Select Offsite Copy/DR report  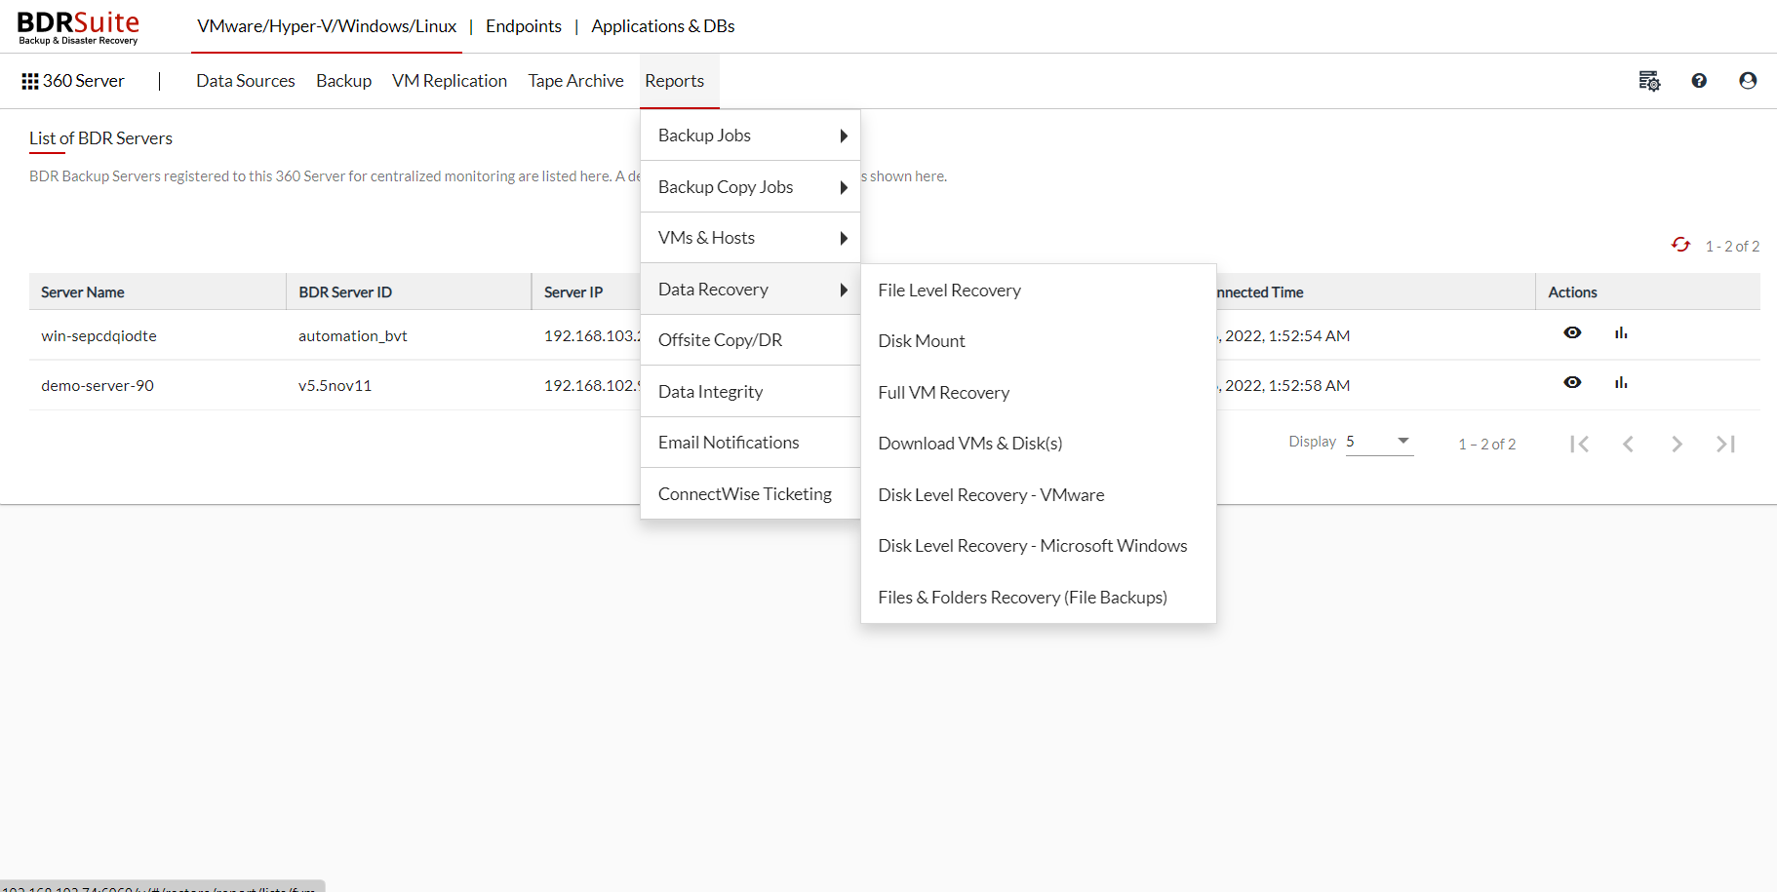pyautogui.click(x=750, y=340)
